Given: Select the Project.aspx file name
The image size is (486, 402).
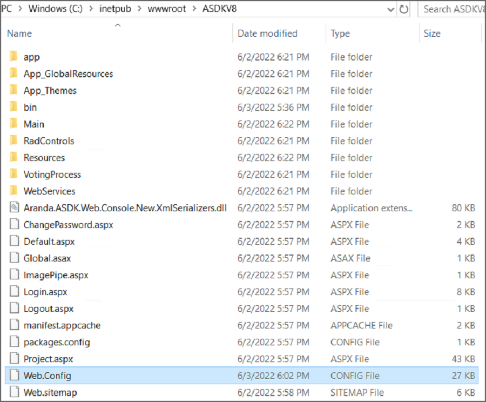Looking at the screenshot, I should pos(49,359).
